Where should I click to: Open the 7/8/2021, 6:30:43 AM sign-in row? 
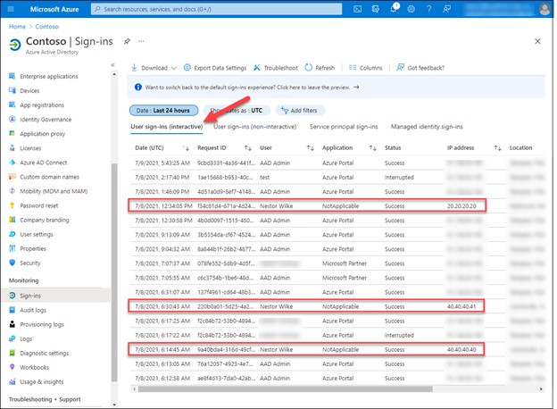(306, 306)
